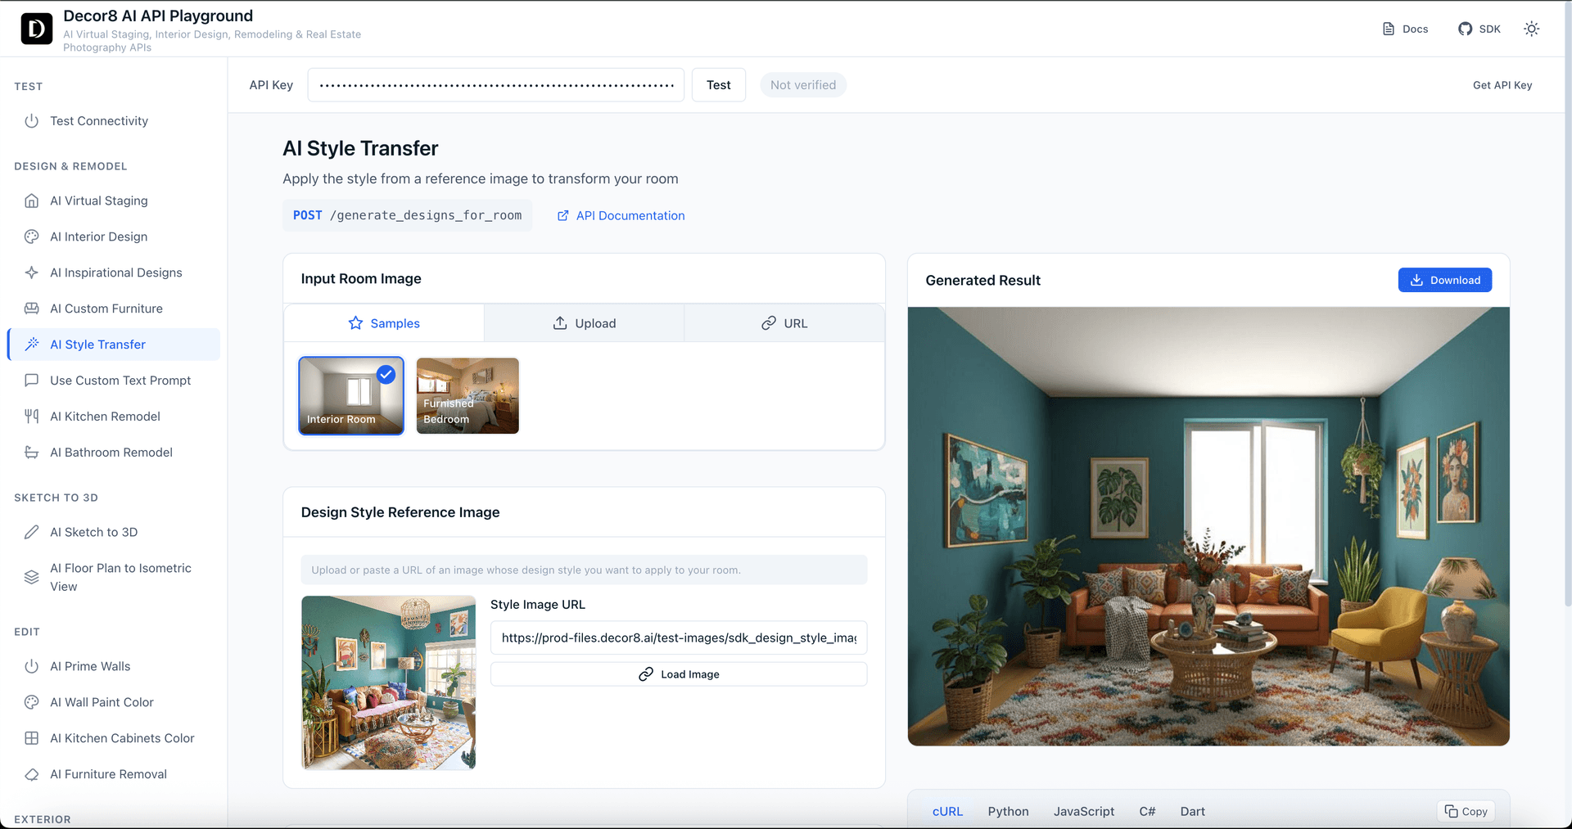Viewport: 1572px width, 829px height.
Task: Switch to the Upload tab
Action: (584, 323)
